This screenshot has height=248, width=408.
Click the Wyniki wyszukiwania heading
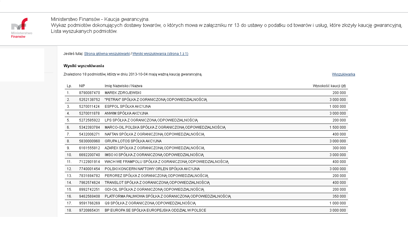84,66
